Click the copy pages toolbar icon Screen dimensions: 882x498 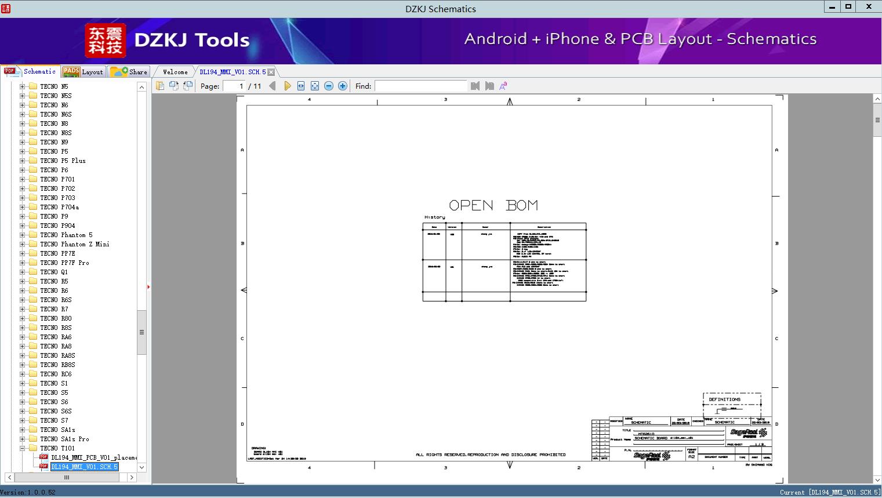pos(159,86)
